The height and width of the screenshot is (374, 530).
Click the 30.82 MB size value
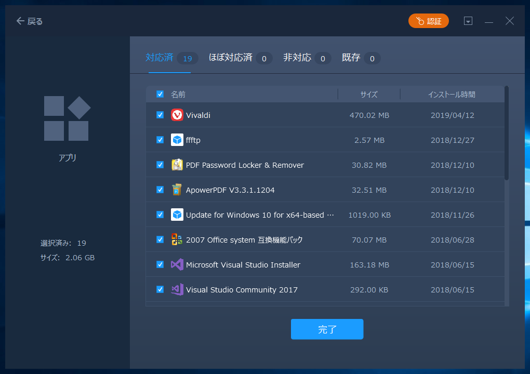click(x=369, y=165)
